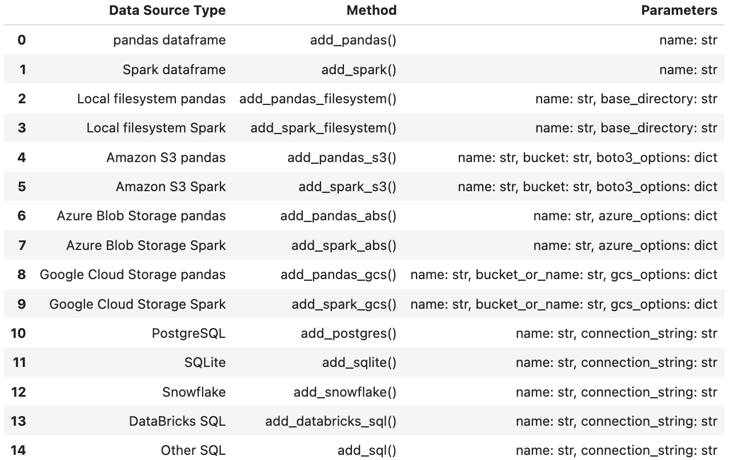The image size is (729, 460).
Task: Click parameters for Local filesystem Spark
Action: click(x=626, y=128)
